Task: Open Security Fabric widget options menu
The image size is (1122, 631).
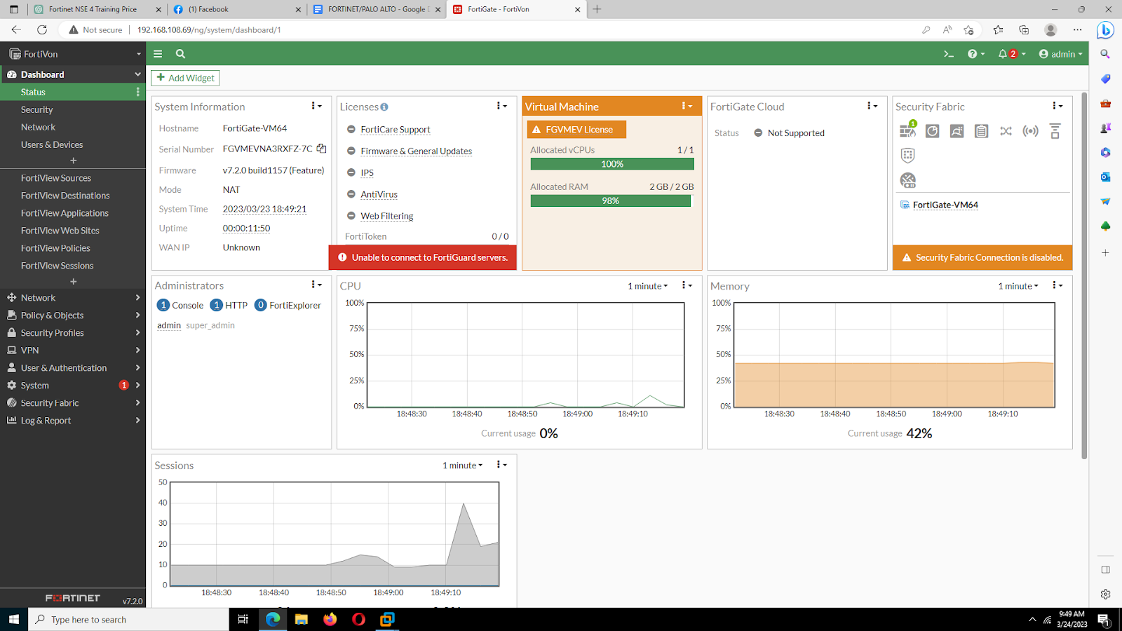Action: pyautogui.click(x=1057, y=106)
